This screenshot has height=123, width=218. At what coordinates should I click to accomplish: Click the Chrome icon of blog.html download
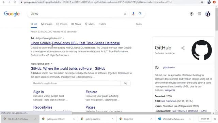(121, 119)
